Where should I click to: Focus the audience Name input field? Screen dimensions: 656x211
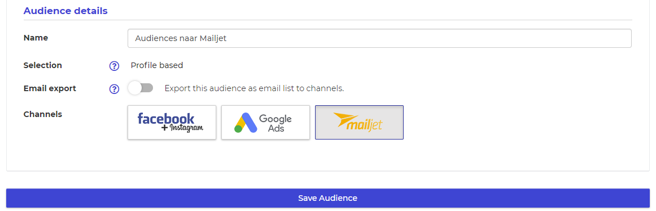point(379,38)
